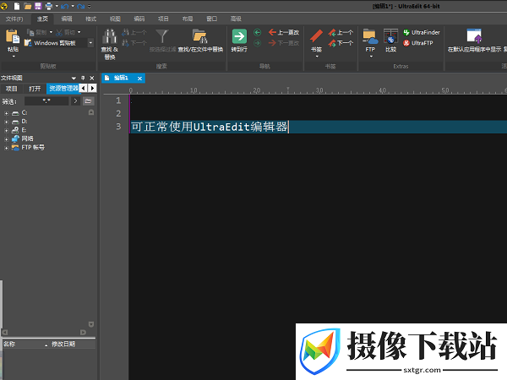Open the 文件(F) menu

click(x=14, y=19)
